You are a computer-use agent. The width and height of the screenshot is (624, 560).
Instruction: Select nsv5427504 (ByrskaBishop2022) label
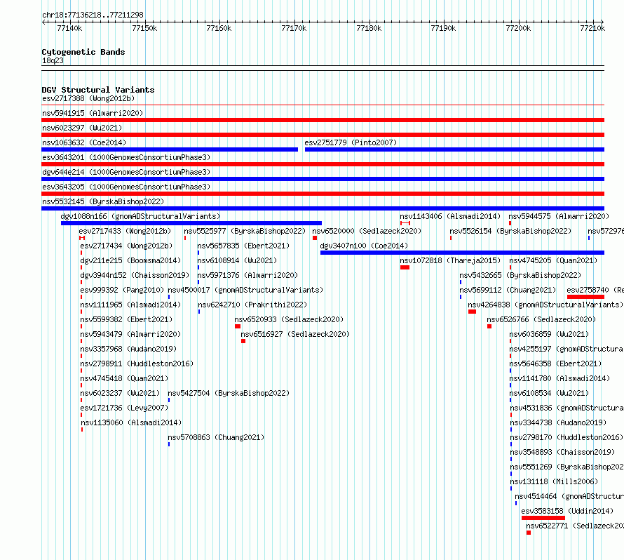pos(229,393)
